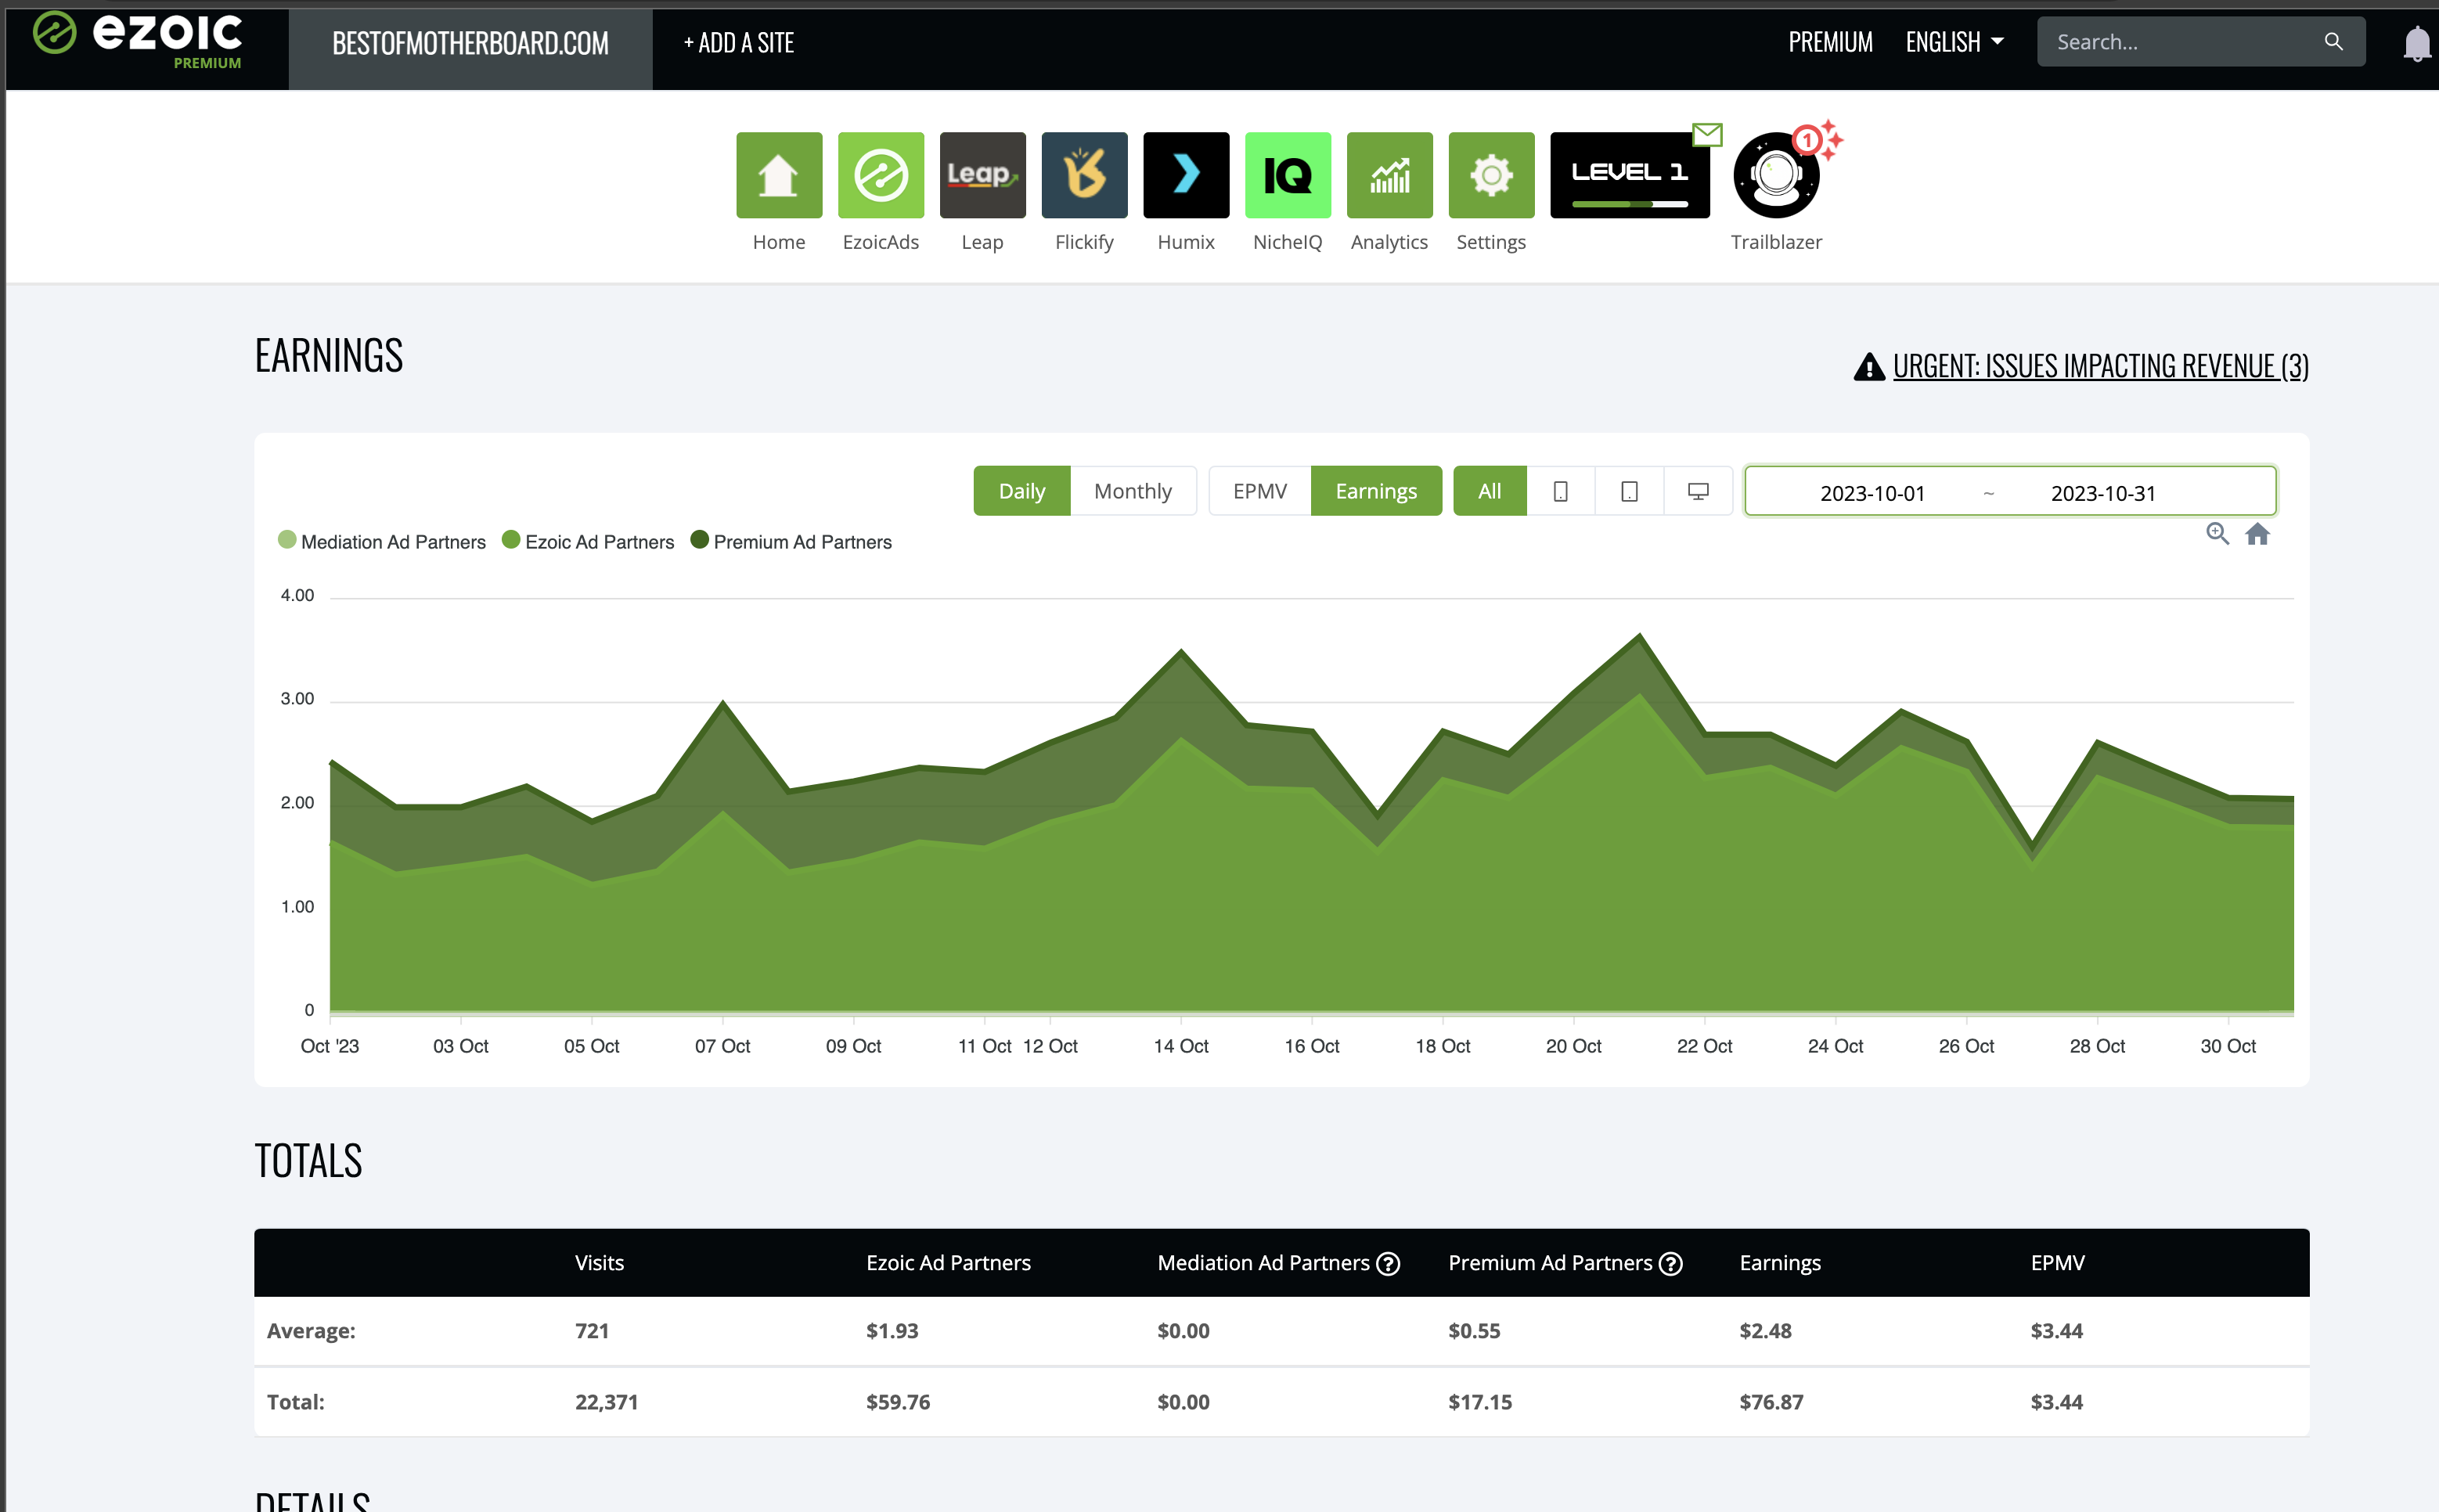Select the All devices filter

(x=1490, y=491)
